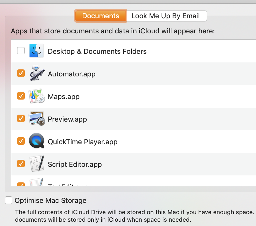Click the Automator.app row text

click(72, 74)
